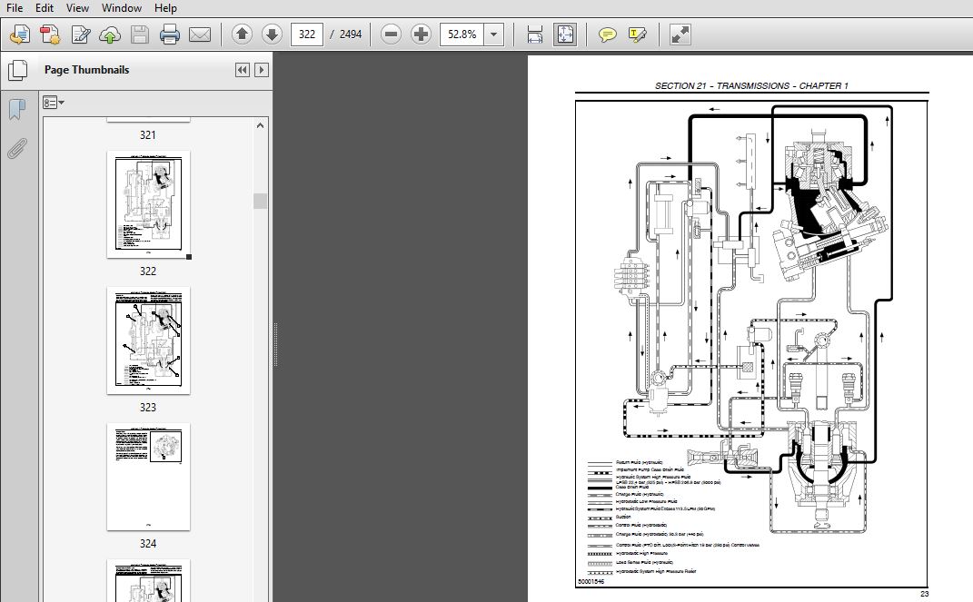Open the thumbnails options dropdown
This screenshot has width=973, height=602.
pyautogui.click(x=54, y=103)
